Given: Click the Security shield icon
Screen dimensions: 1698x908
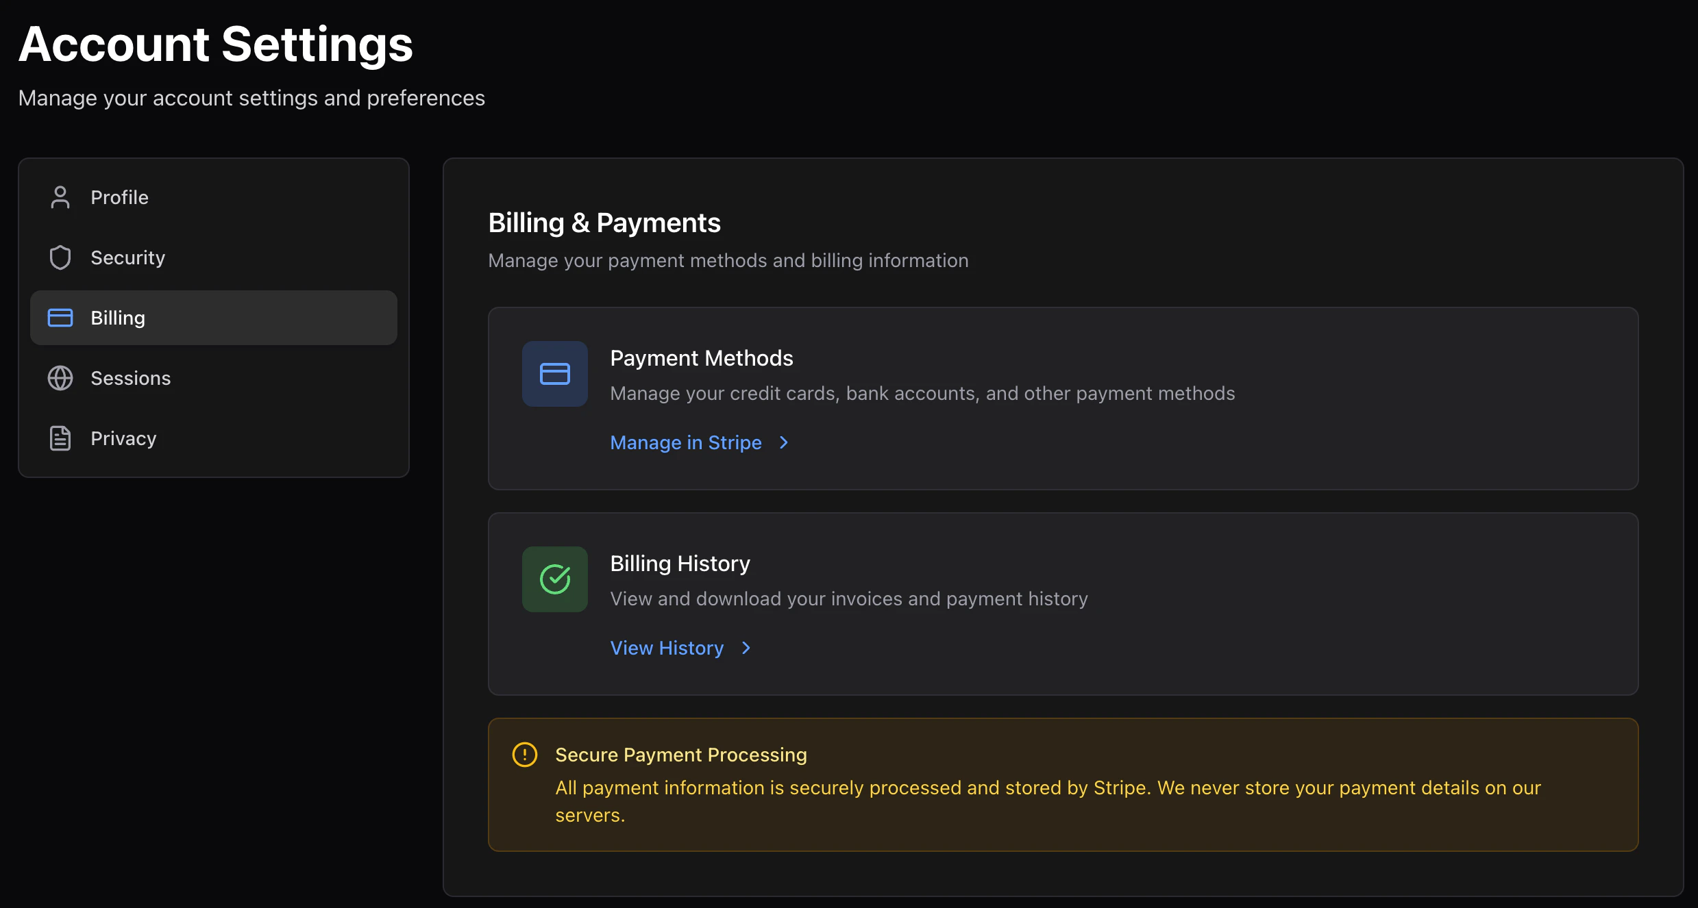Looking at the screenshot, I should [60, 257].
